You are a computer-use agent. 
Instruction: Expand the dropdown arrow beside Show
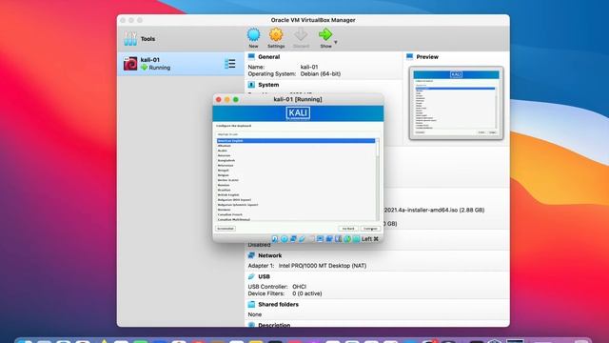coord(336,42)
